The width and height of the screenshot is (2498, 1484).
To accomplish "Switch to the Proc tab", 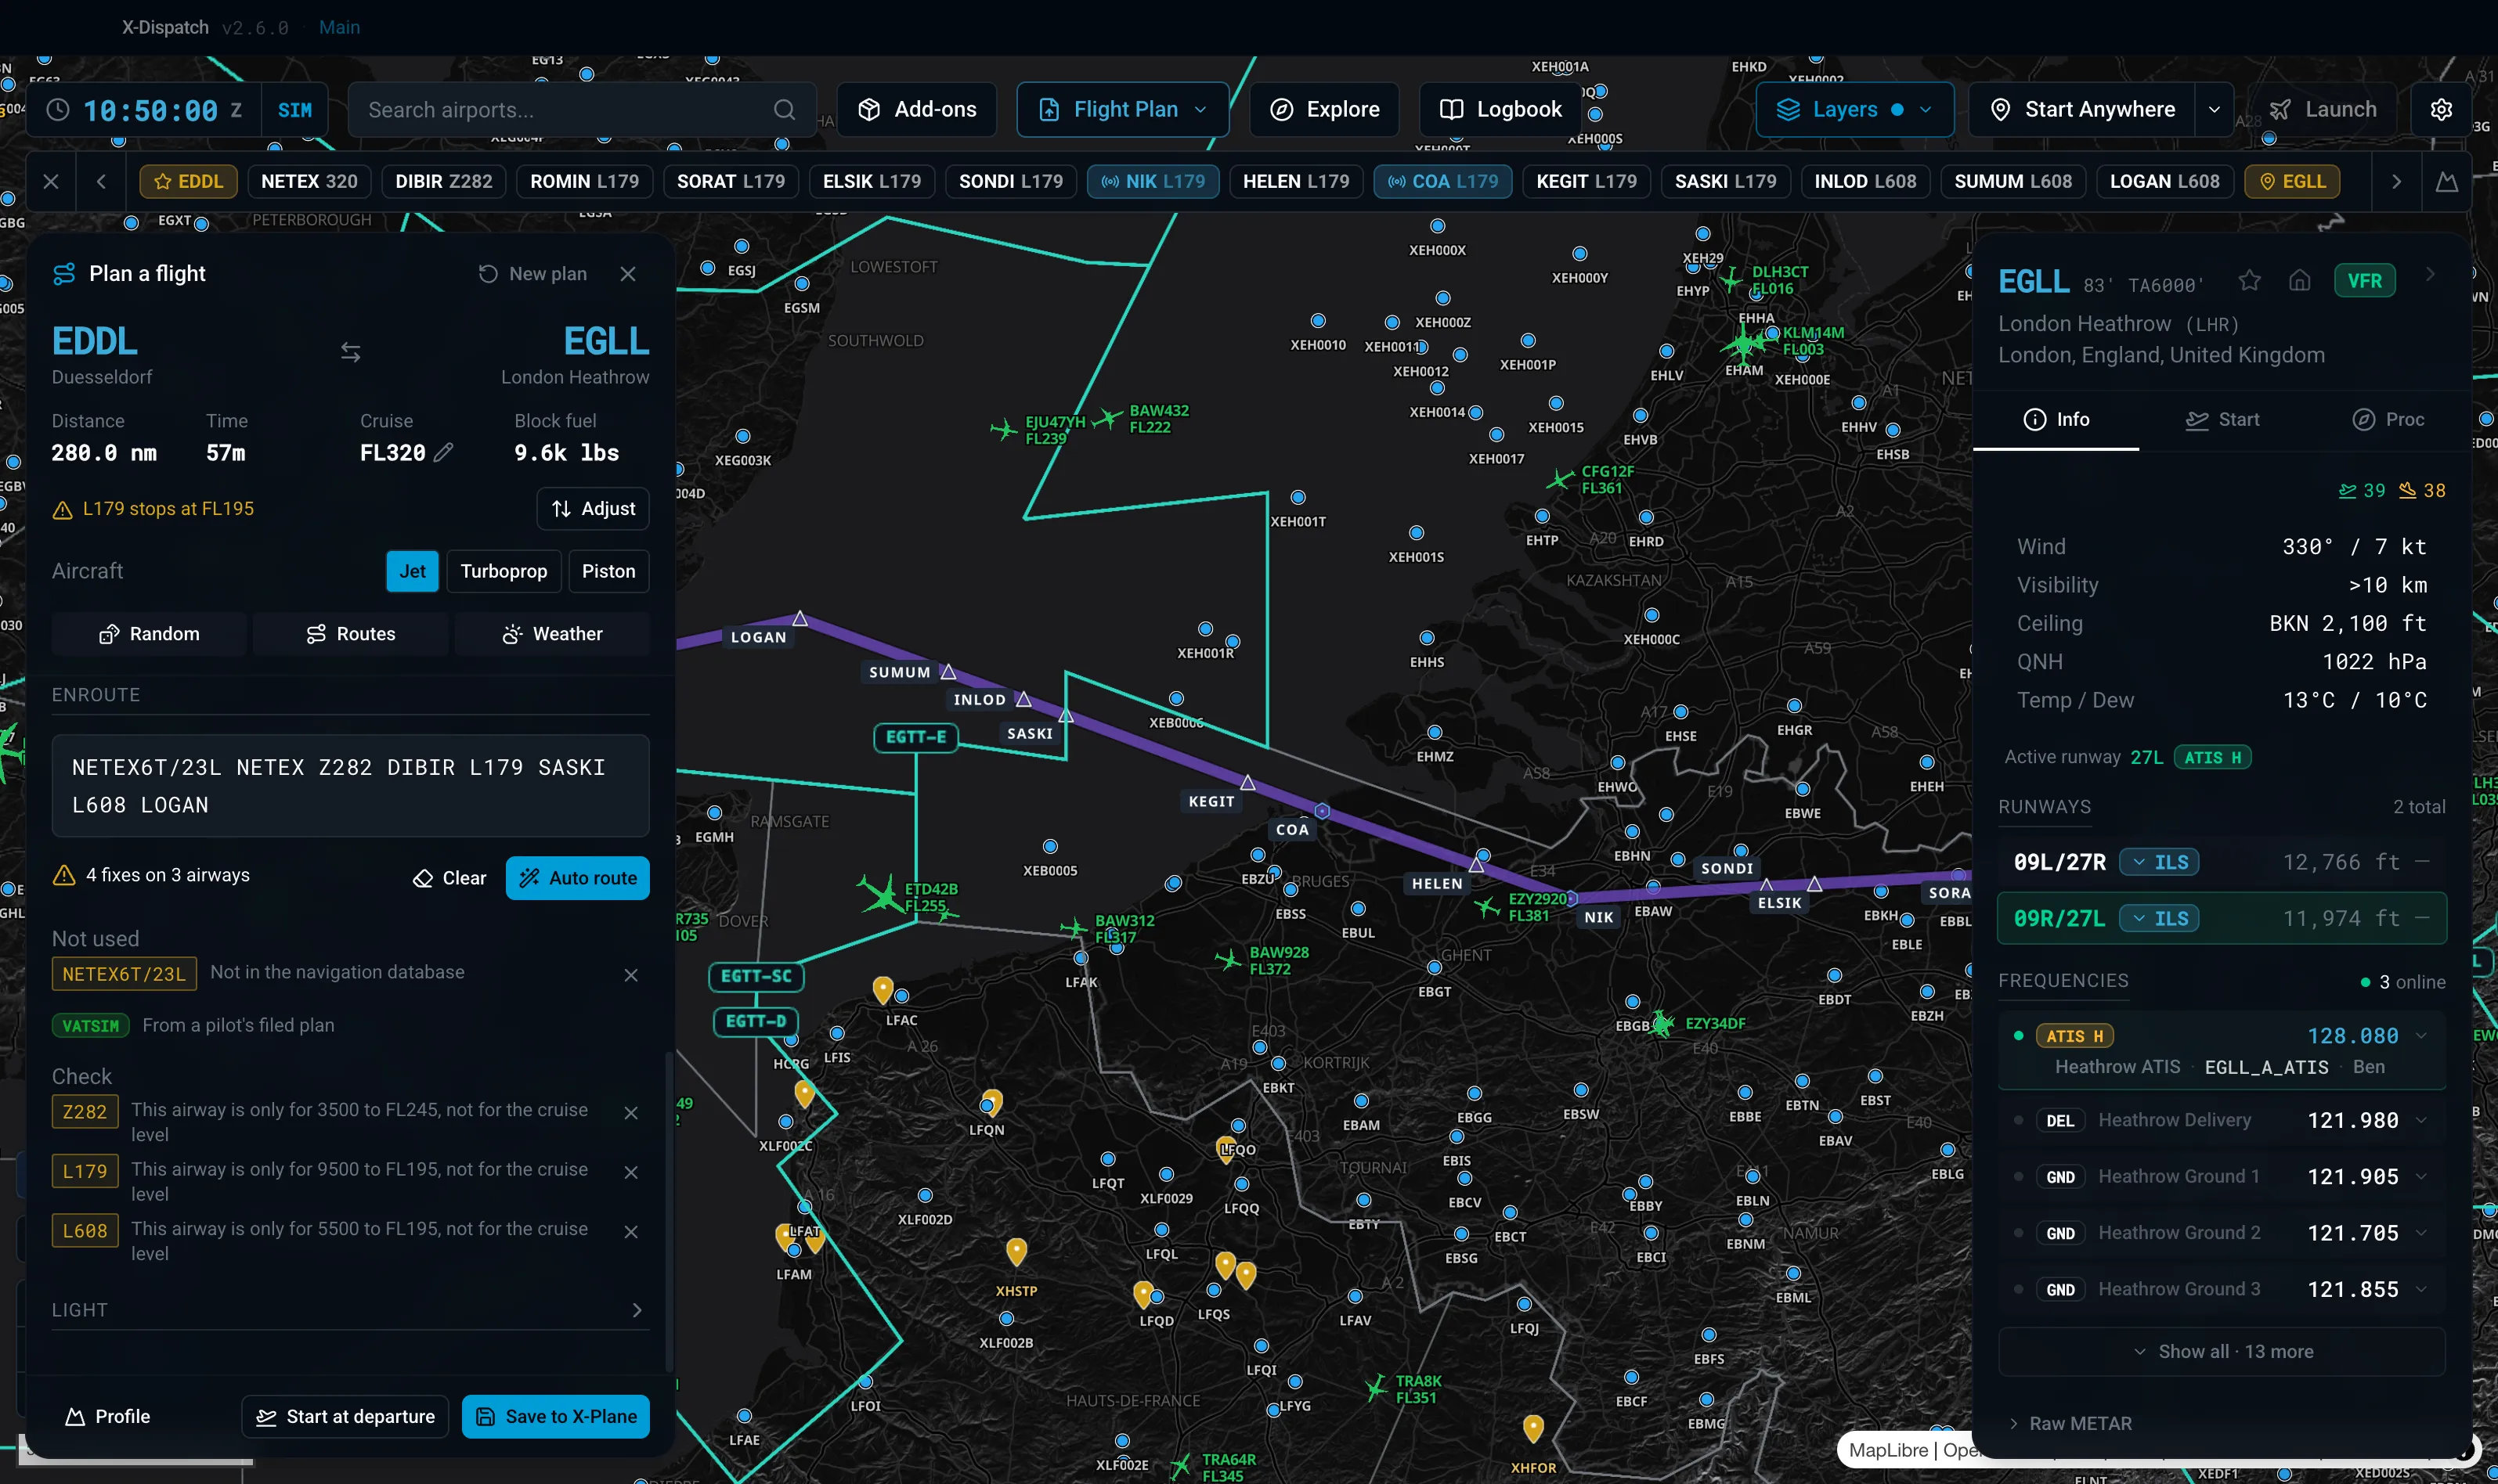I will (2388, 420).
